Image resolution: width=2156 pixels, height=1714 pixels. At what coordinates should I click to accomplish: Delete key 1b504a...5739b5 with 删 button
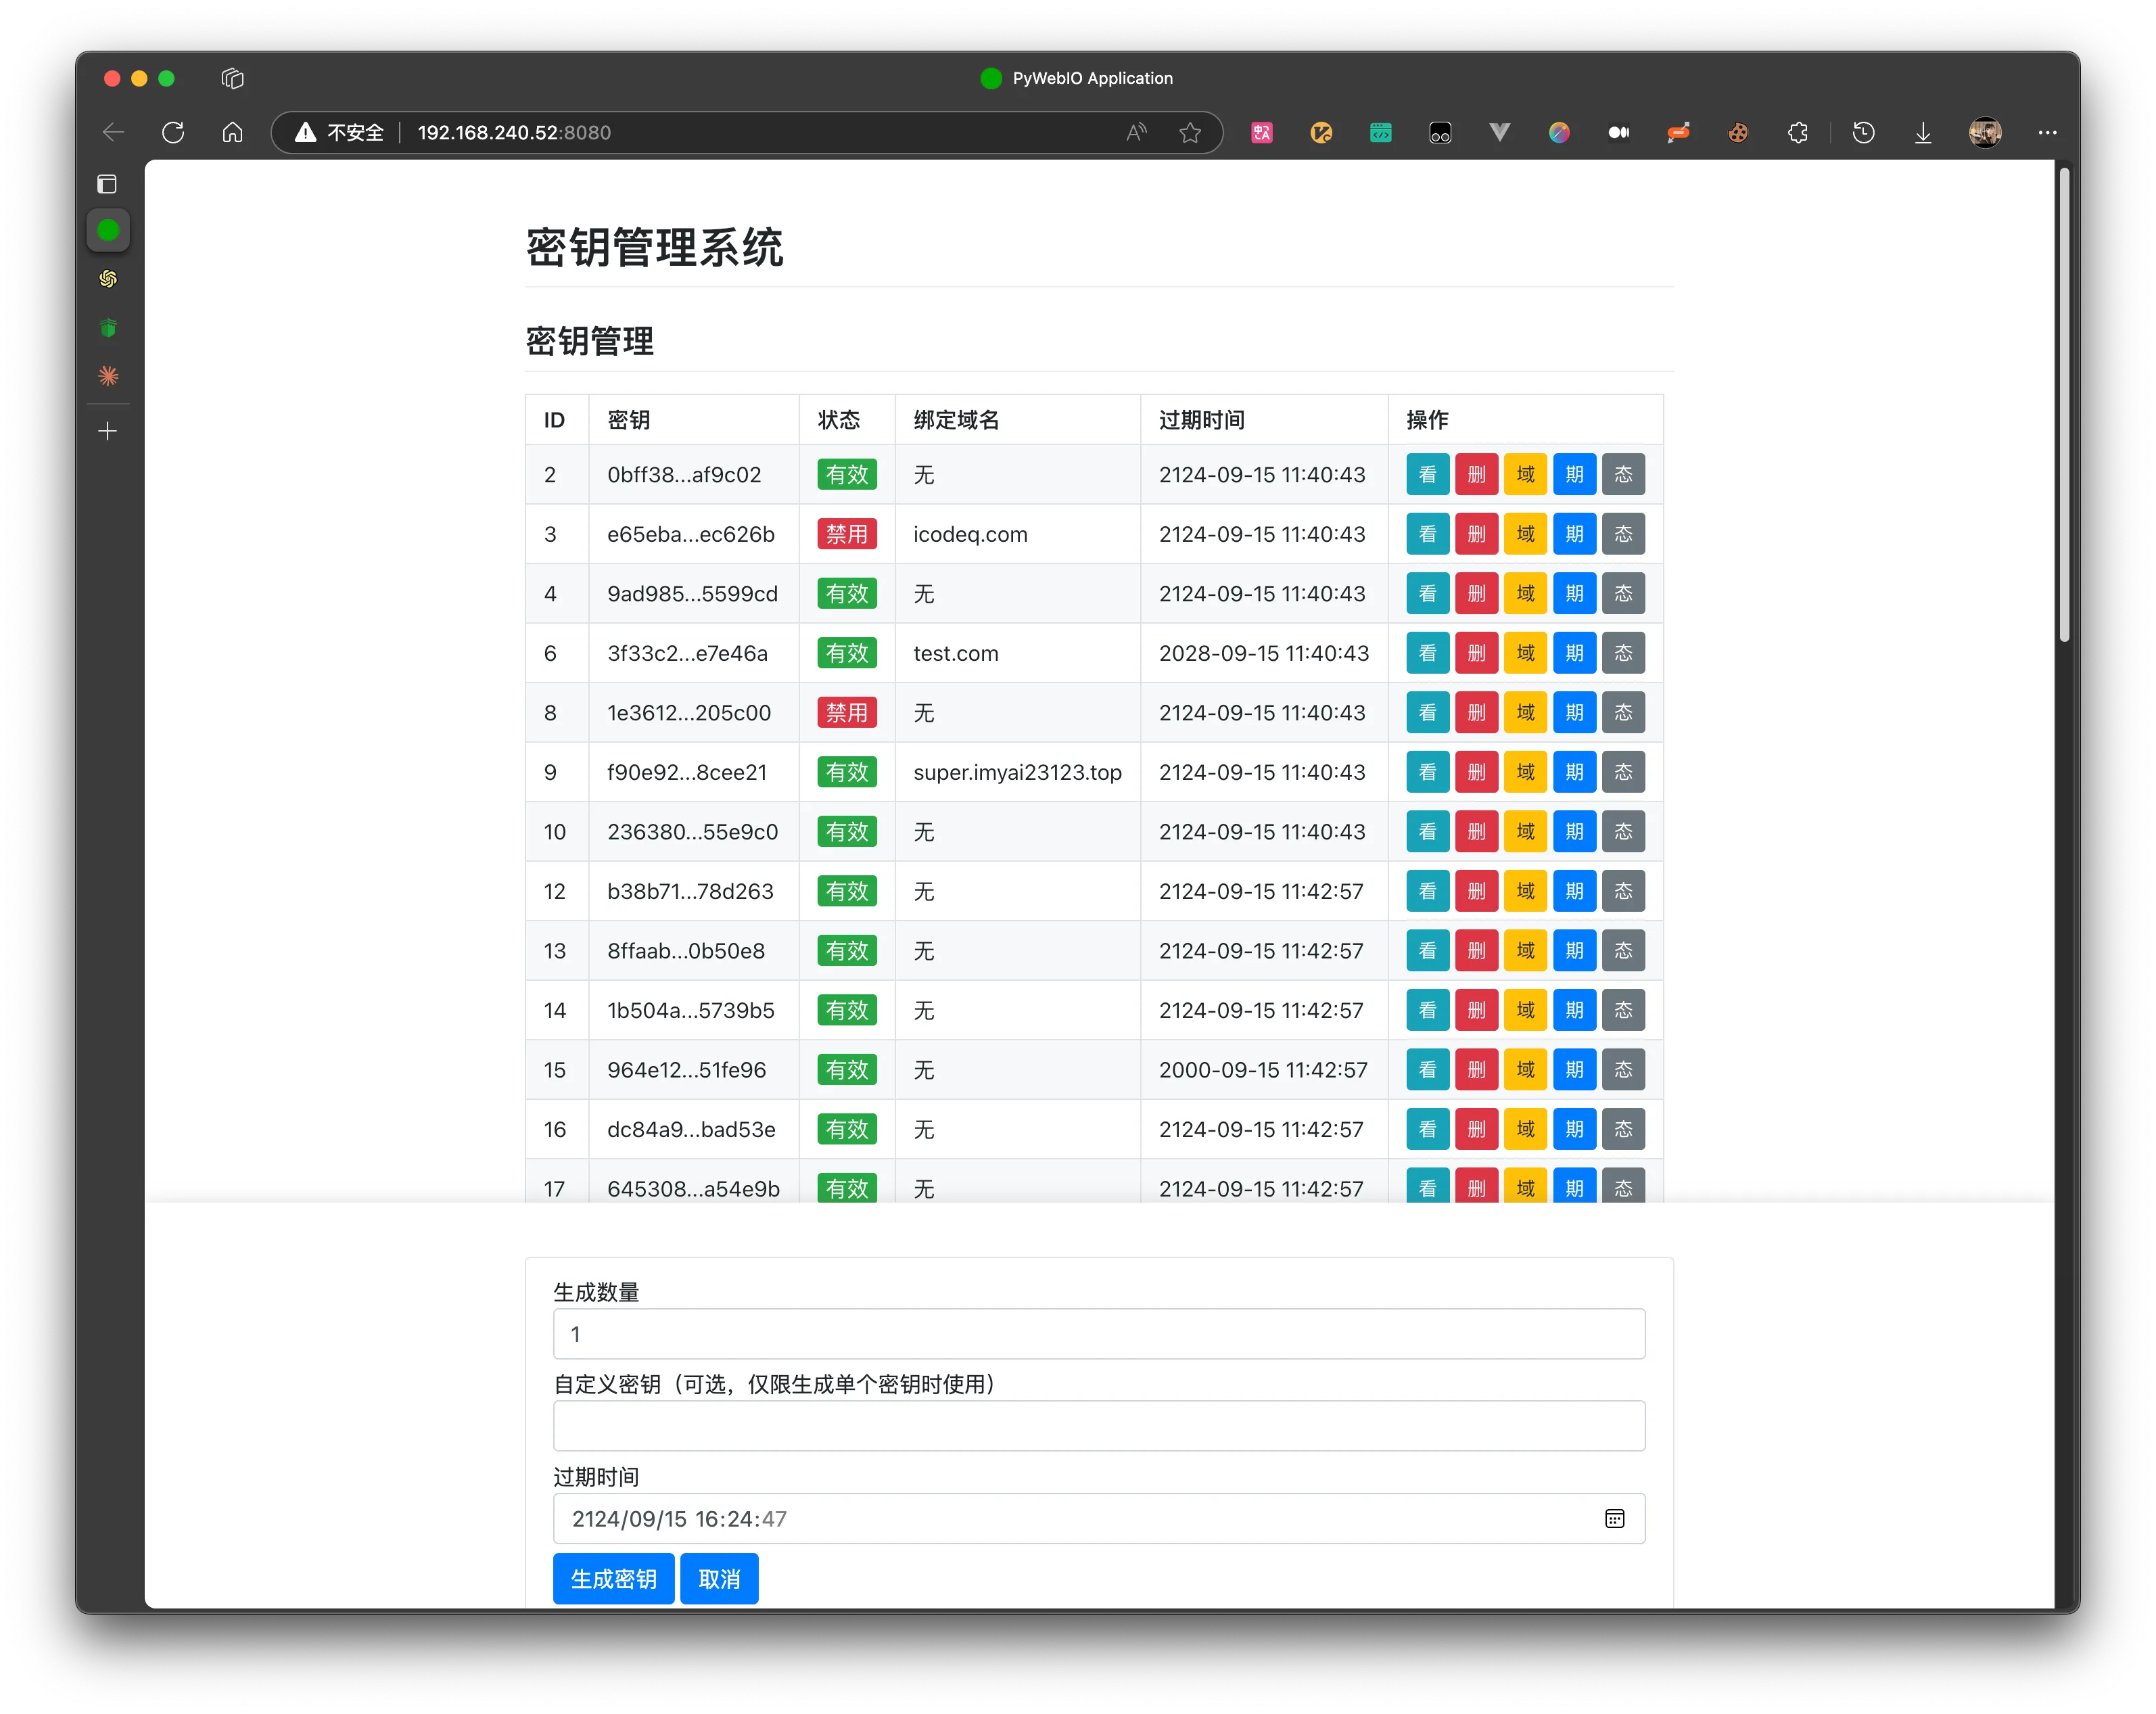[x=1476, y=1010]
